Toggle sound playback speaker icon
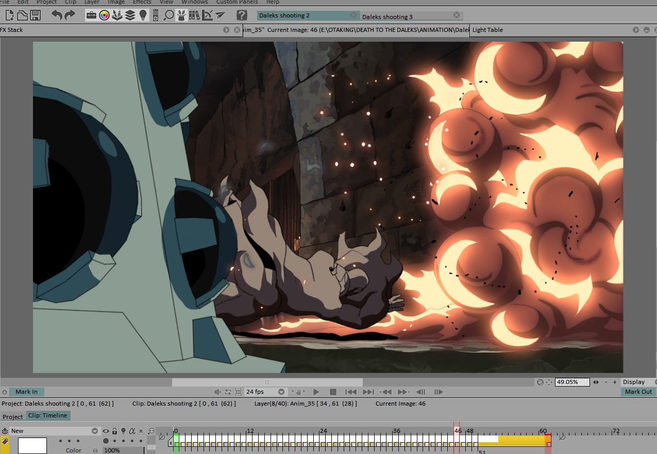Viewport: 657px width, 454px height. (217, 392)
